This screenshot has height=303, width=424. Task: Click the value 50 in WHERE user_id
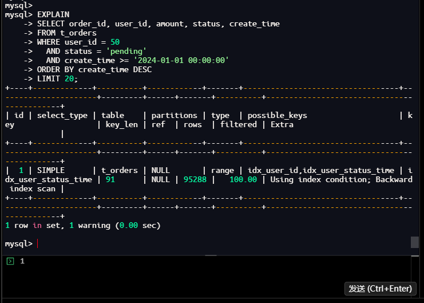115,42
